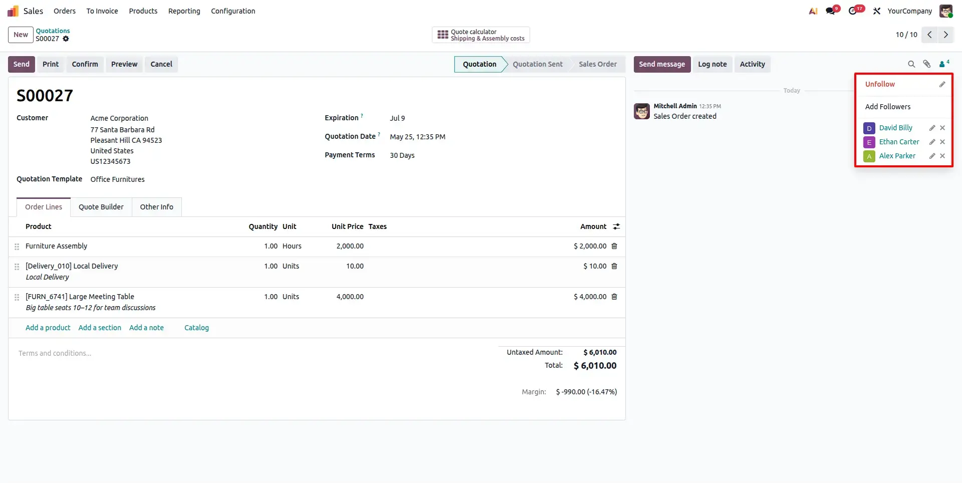Go to the next record arrow
This screenshot has width=962, height=484.
coord(945,35)
